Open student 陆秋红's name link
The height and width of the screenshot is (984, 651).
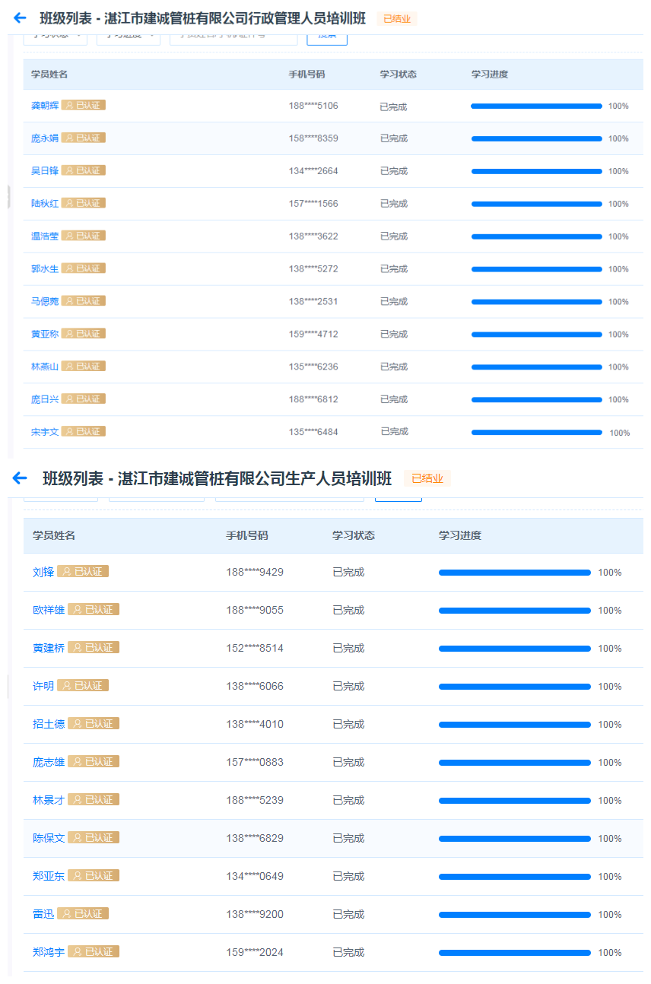point(44,204)
